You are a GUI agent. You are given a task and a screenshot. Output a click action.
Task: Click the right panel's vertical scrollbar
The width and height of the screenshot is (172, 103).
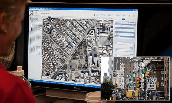(x=135, y=32)
